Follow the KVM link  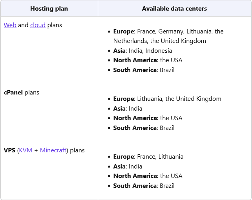(x=26, y=150)
